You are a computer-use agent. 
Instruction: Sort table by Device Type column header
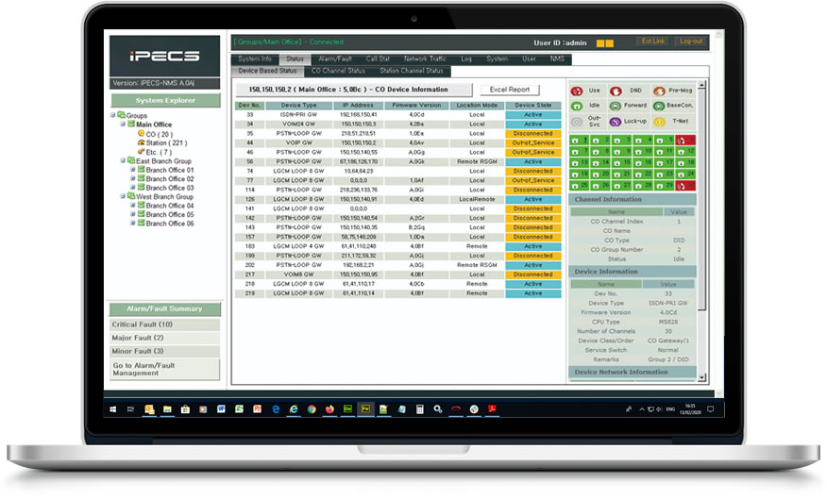299,106
